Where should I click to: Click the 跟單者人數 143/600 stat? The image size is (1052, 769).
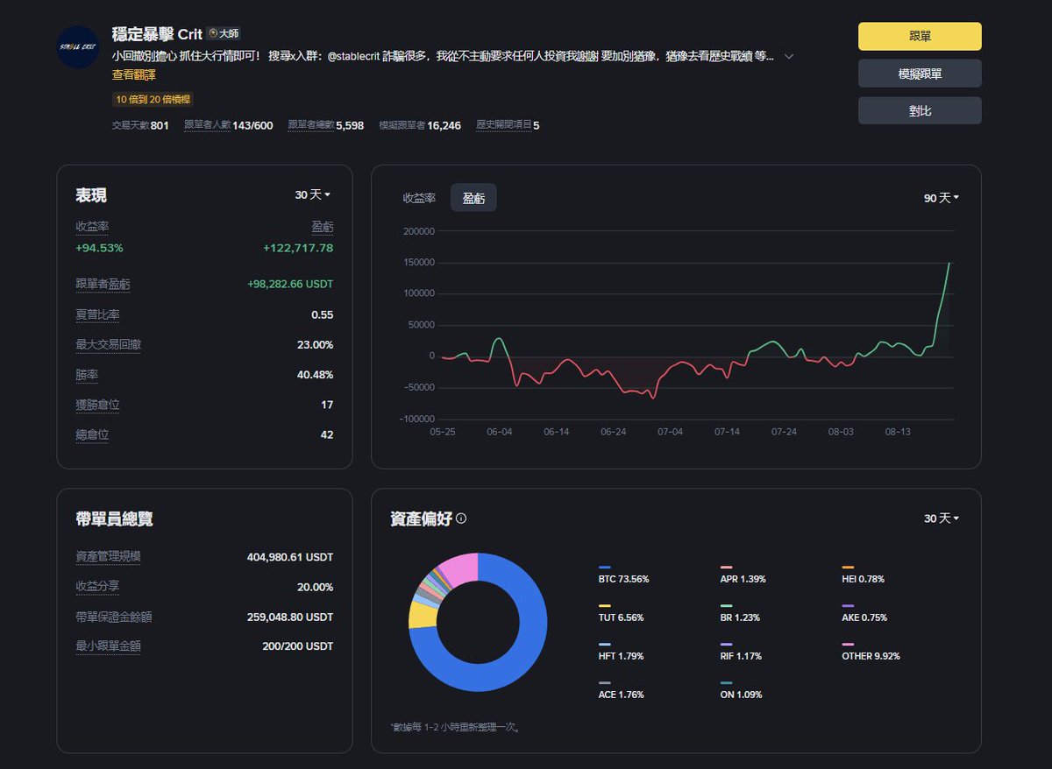tap(229, 125)
